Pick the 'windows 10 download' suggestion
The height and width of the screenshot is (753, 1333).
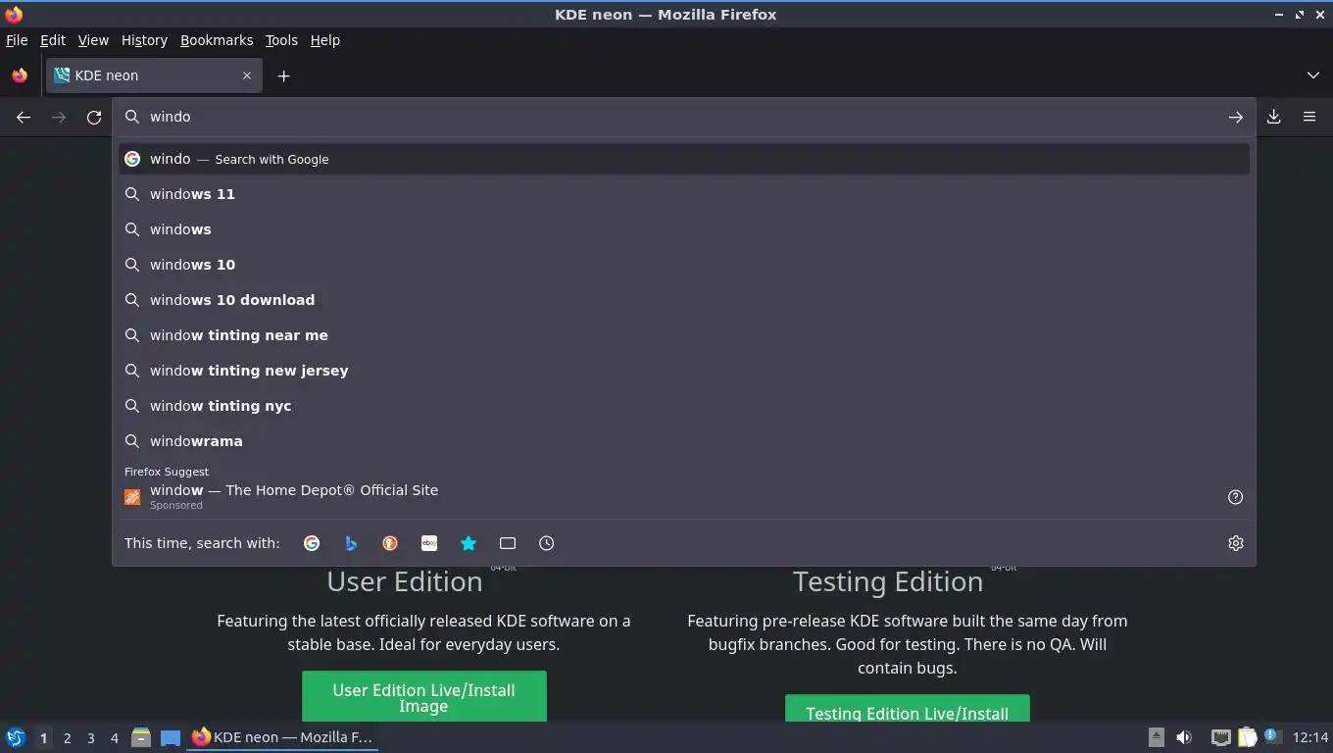(684, 300)
